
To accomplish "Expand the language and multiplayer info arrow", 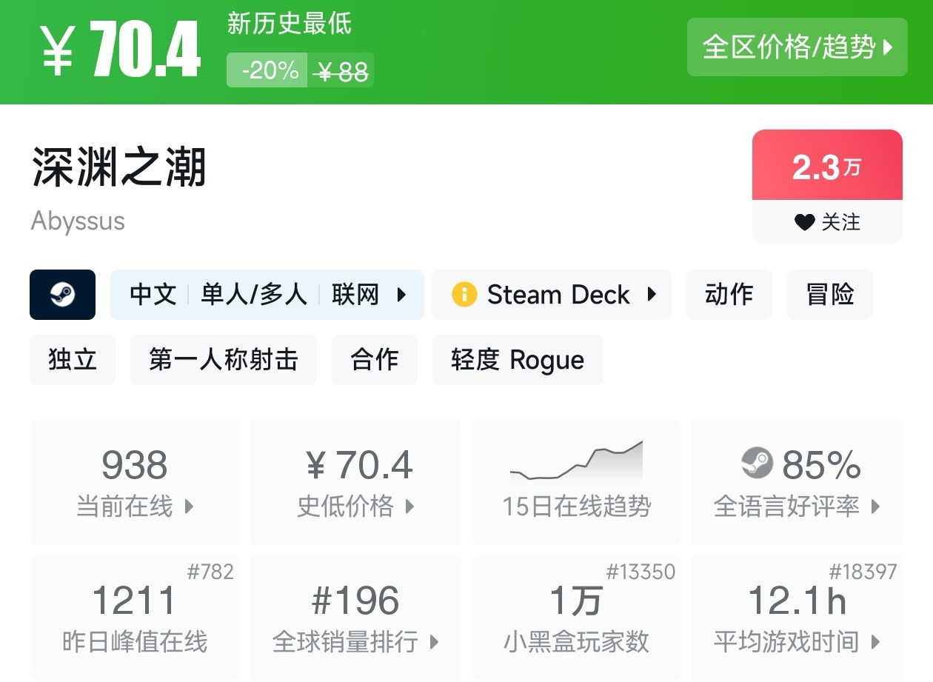I will coord(401,295).
